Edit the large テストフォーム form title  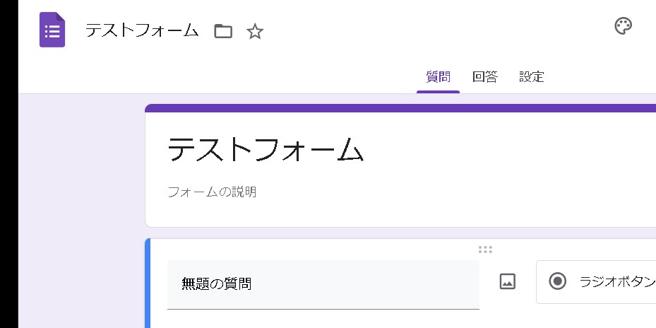pyautogui.click(x=266, y=150)
